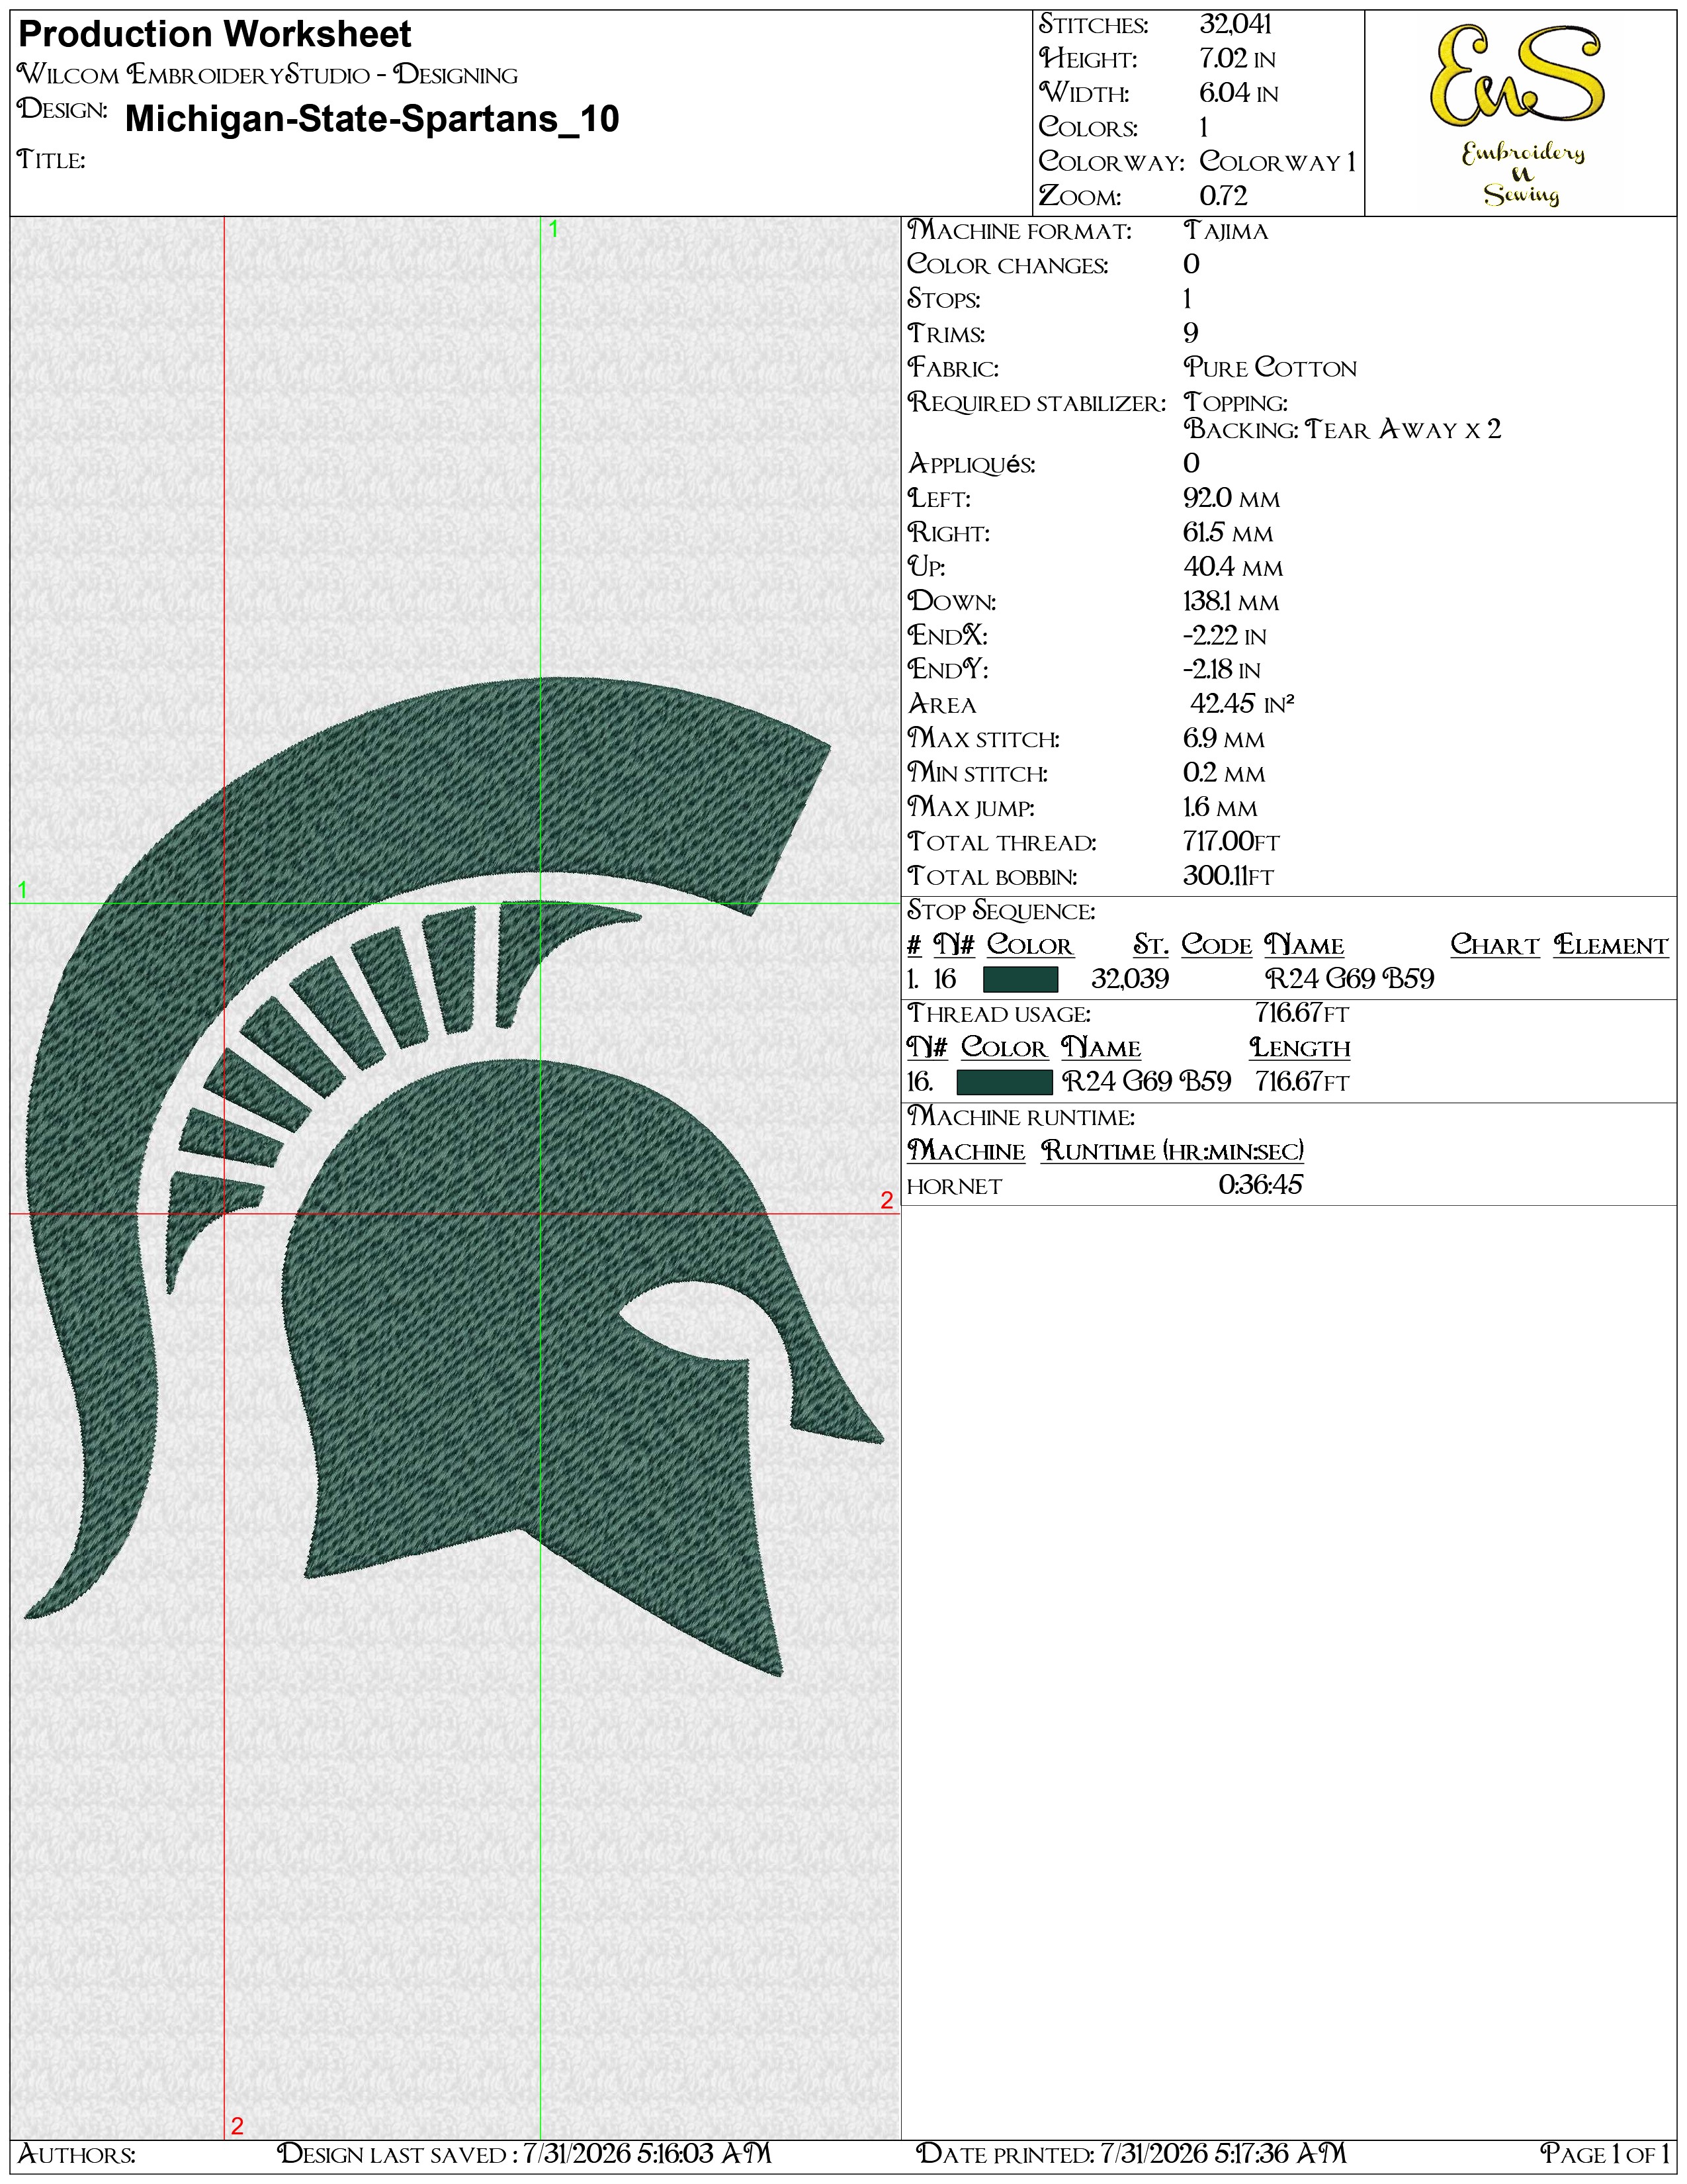The image size is (1687, 2184).
Task: Click the fabric value 'Pure Cotton'
Action: click(1270, 368)
